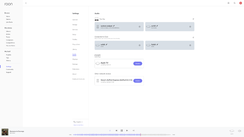This screenshot has height=137, width=244.
Task: Go back using the left chevron arrow
Action: [26, 3]
